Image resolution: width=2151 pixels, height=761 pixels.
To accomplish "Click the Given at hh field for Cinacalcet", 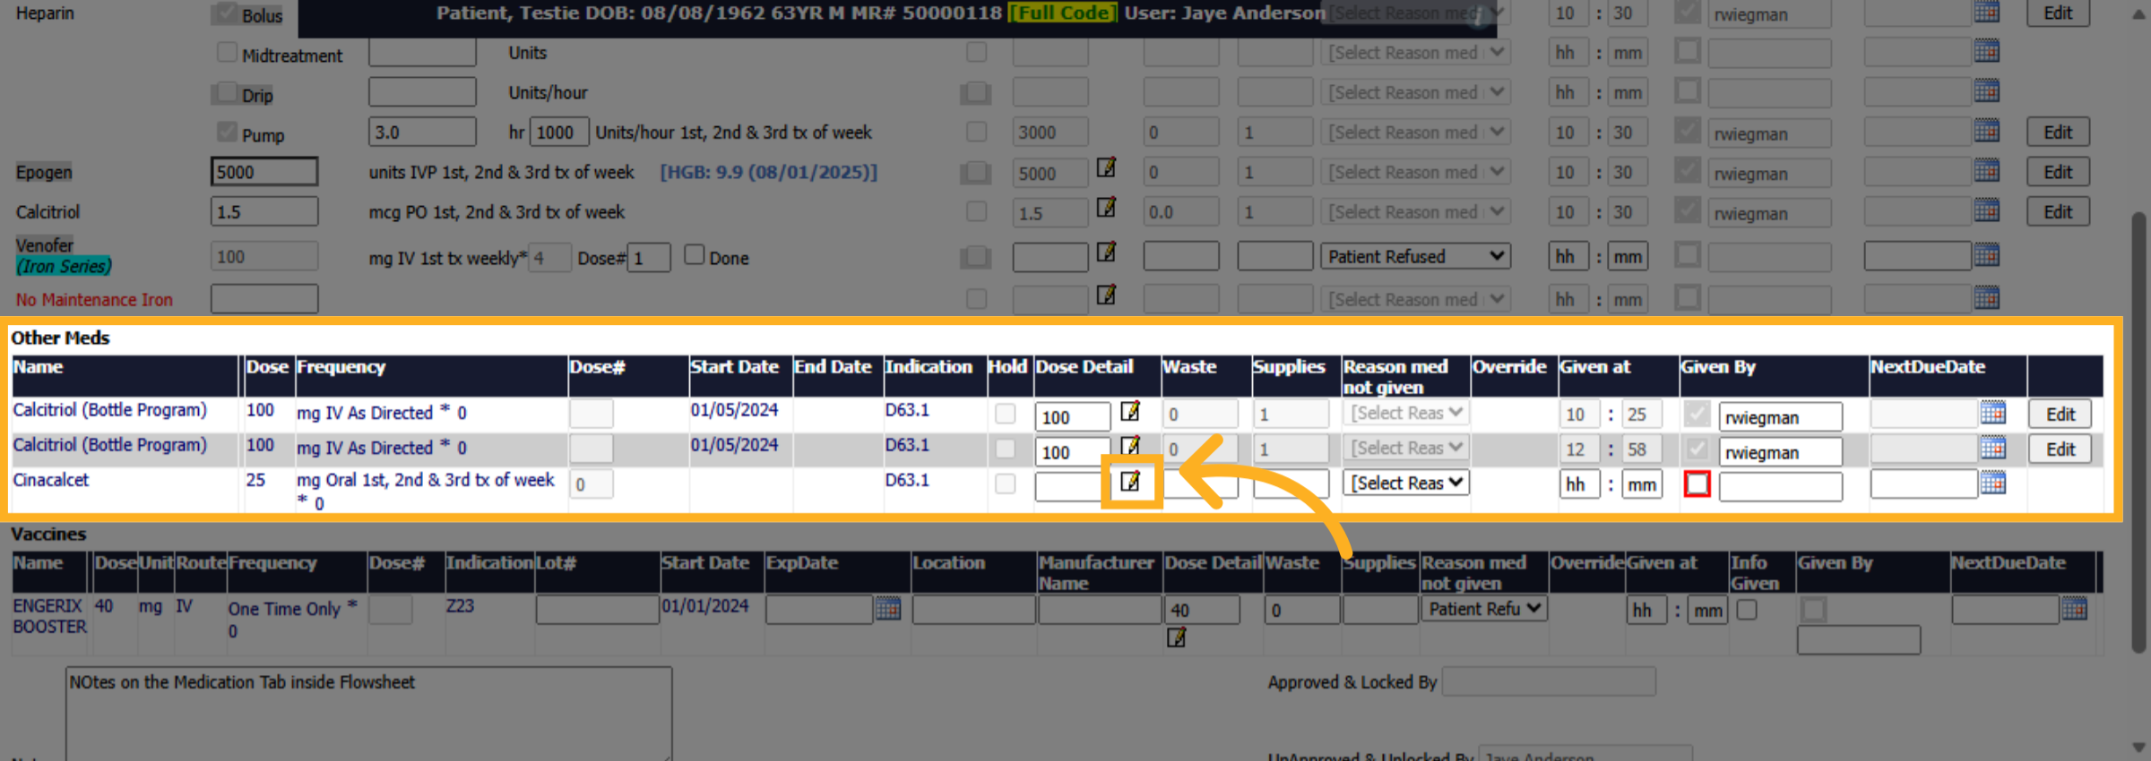I will [1579, 484].
